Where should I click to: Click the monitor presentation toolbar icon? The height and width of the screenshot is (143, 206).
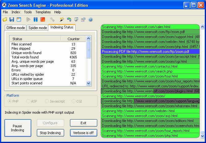click(x=76, y=20)
